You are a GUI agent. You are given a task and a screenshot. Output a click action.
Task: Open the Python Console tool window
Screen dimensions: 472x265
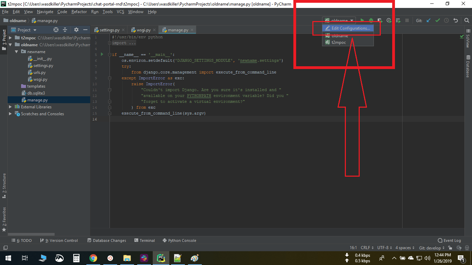179,241
